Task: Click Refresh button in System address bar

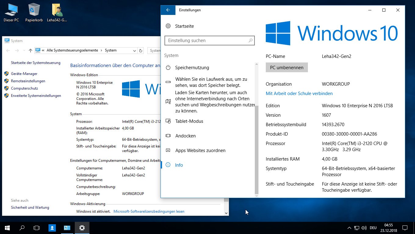Action: point(141,51)
